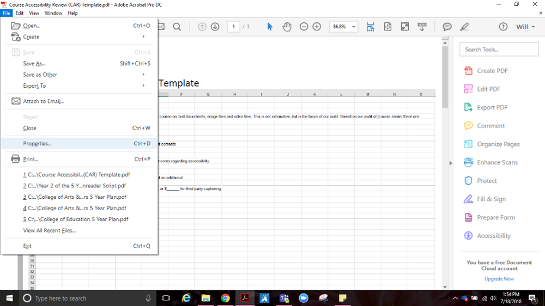The height and width of the screenshot is (306, 545).
Task: Open the Organize Pages tool
Action: [x=492, y=144]
